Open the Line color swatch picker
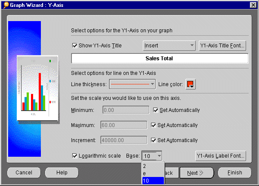The image size is (259, 186). [x=190, y=84]
